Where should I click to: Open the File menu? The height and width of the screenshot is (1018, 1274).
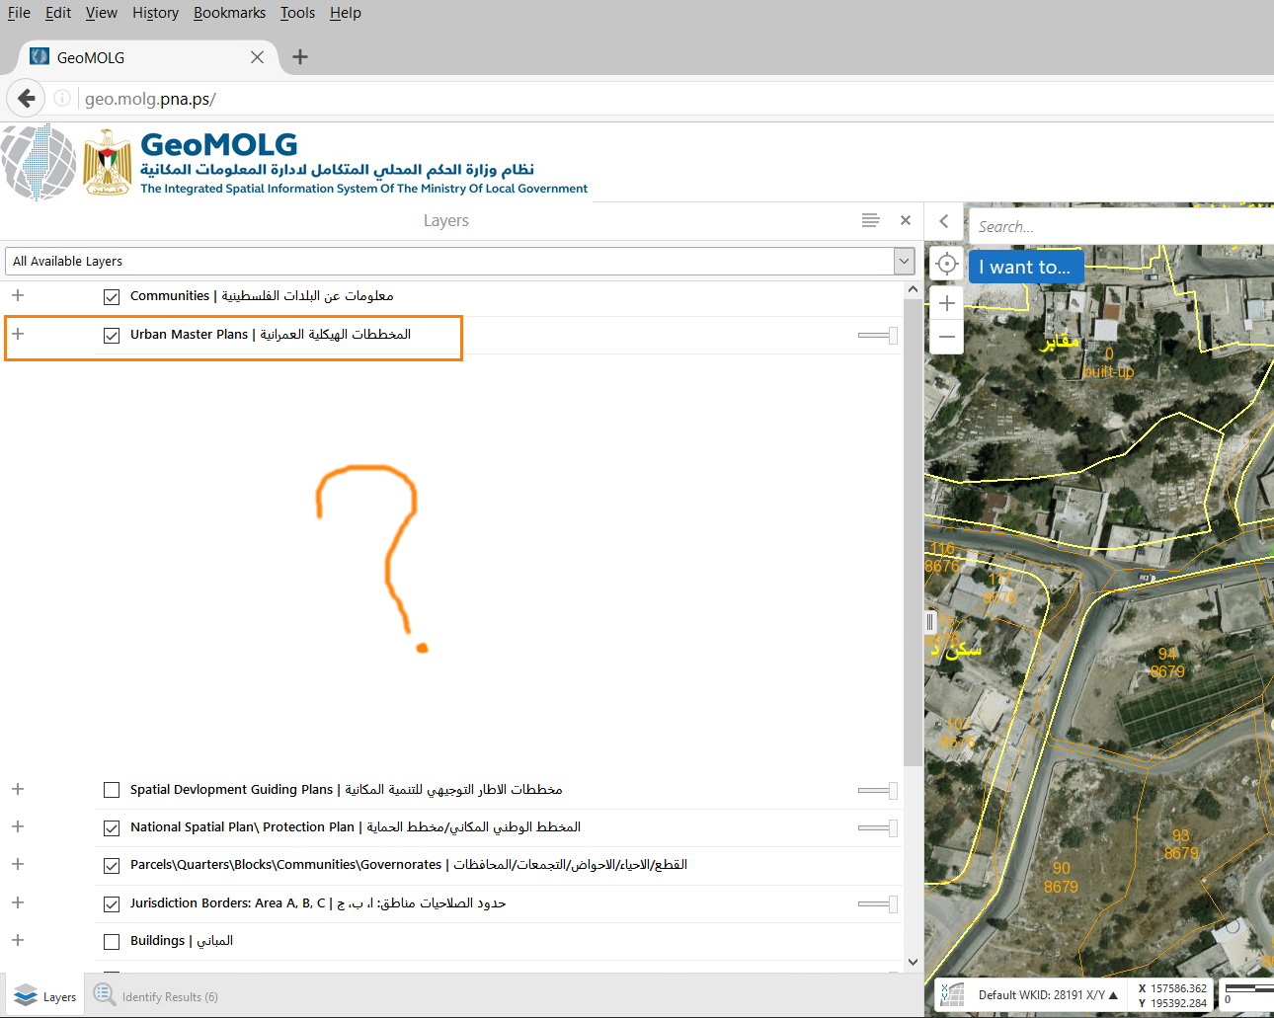coord(19,13)
